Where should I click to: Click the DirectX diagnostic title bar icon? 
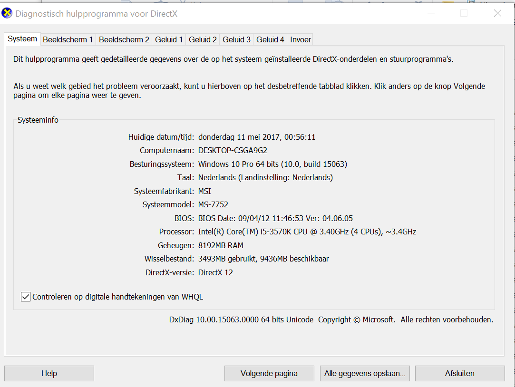pyautogui.click(x=7, y=13)
